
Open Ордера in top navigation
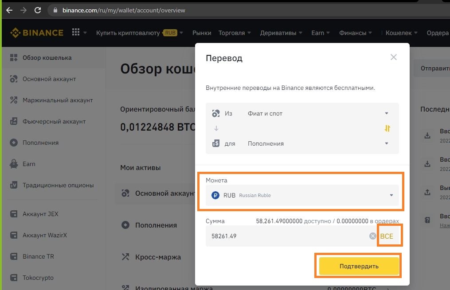[438, 33]
